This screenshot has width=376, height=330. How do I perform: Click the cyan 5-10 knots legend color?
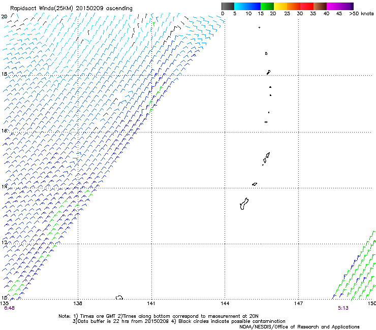[x=240, y=6]
